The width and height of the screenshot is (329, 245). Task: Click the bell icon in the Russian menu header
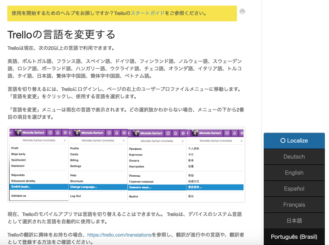tap(176, 133)
